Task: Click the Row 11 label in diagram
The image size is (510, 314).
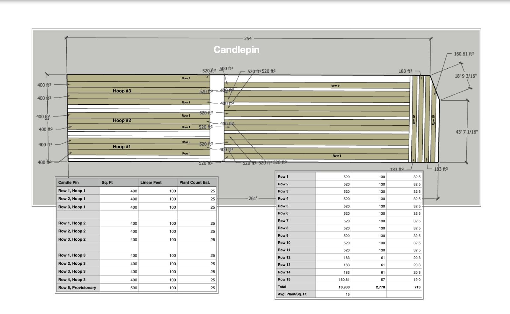Action: [335, 86]
